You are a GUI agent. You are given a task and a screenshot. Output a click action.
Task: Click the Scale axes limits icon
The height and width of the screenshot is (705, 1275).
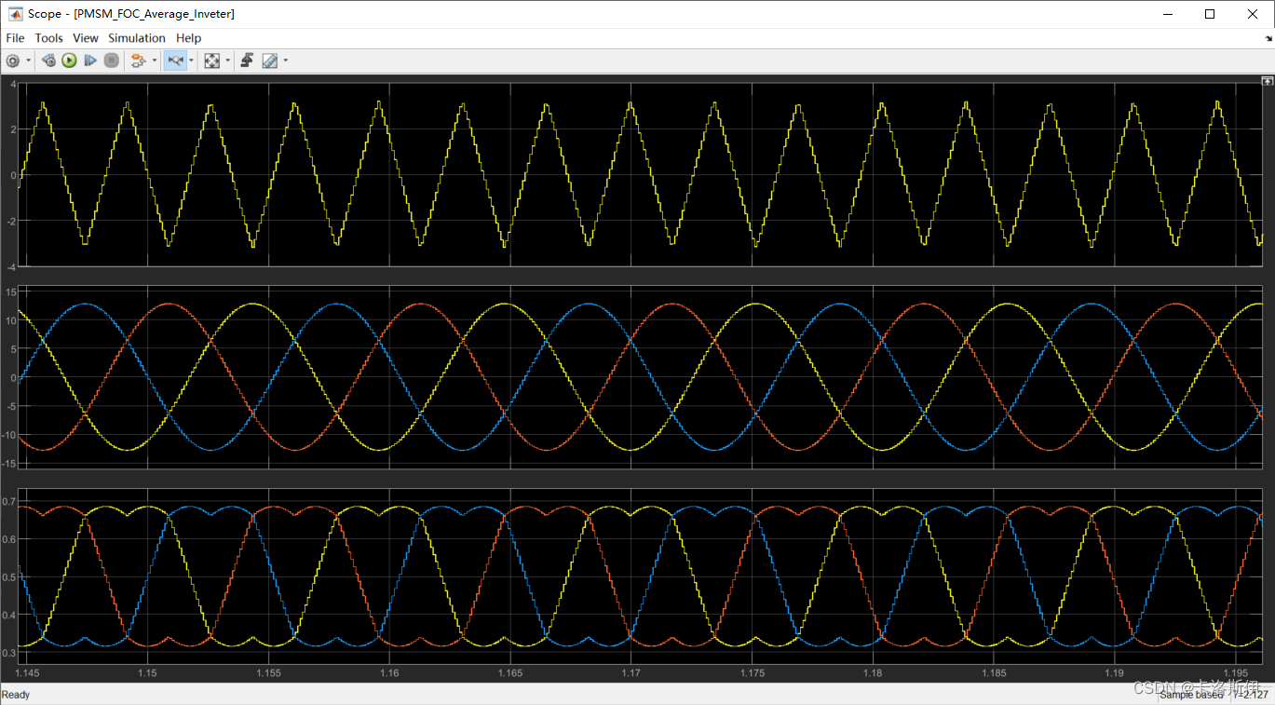point(211,61)
